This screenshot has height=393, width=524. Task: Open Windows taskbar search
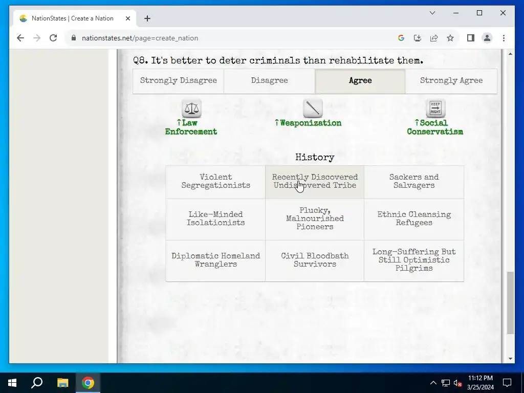[x=37, y=383]
